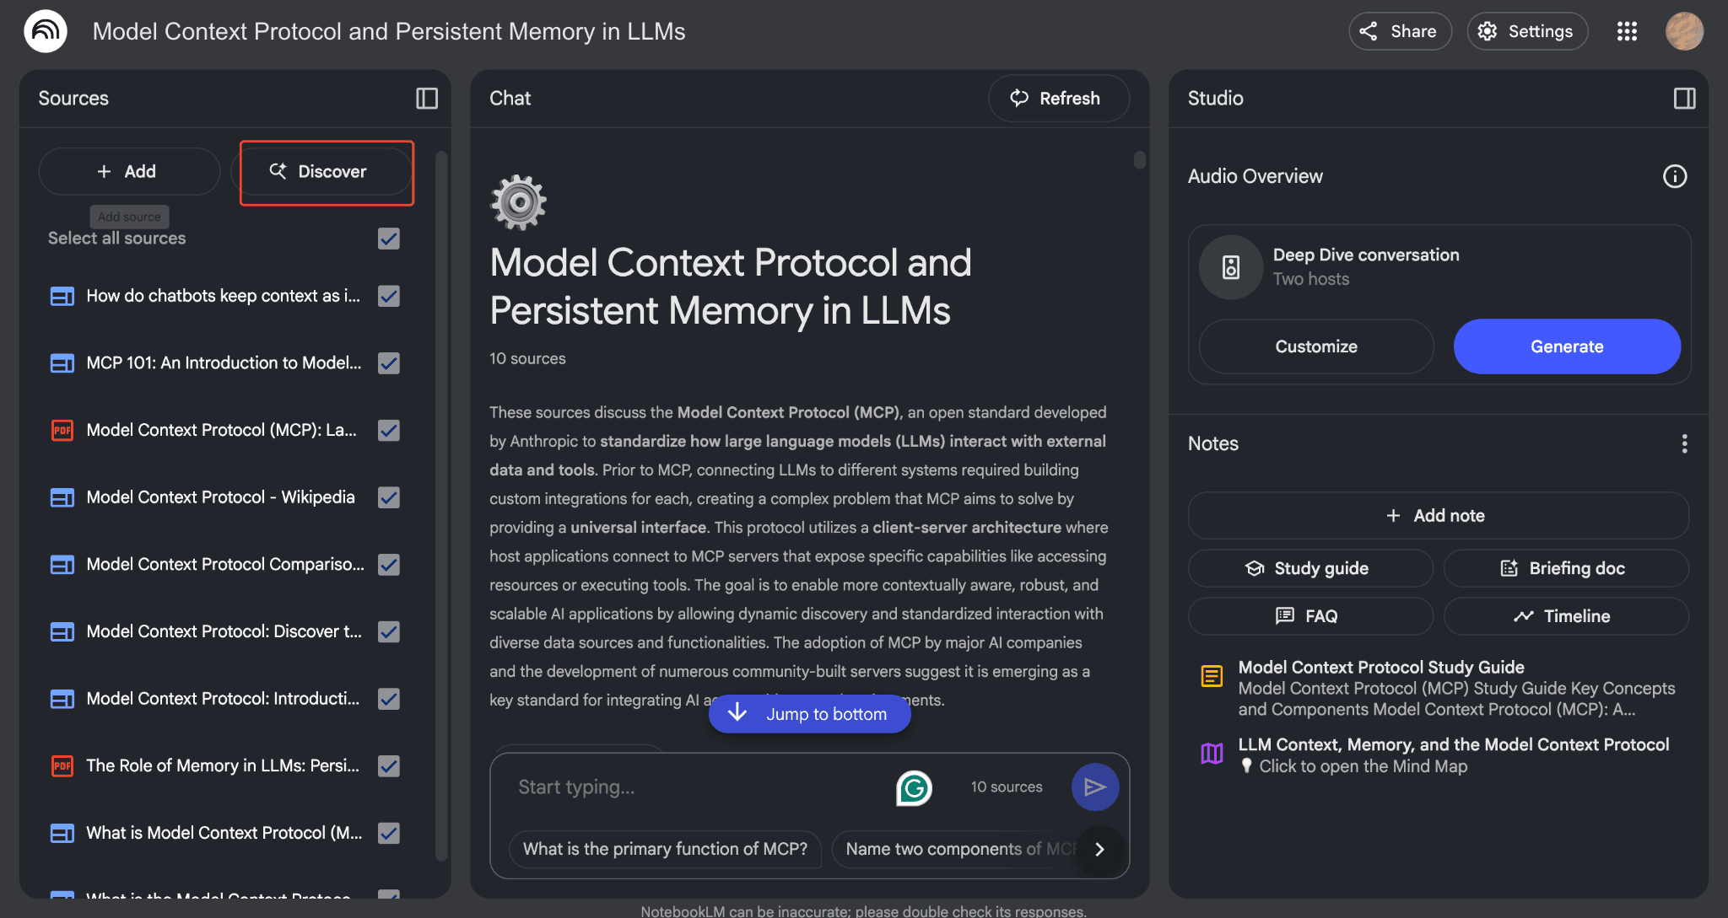Screen dimensions: 1728x918
Task: Refresh the chat summary
Action: (1058, 99)
